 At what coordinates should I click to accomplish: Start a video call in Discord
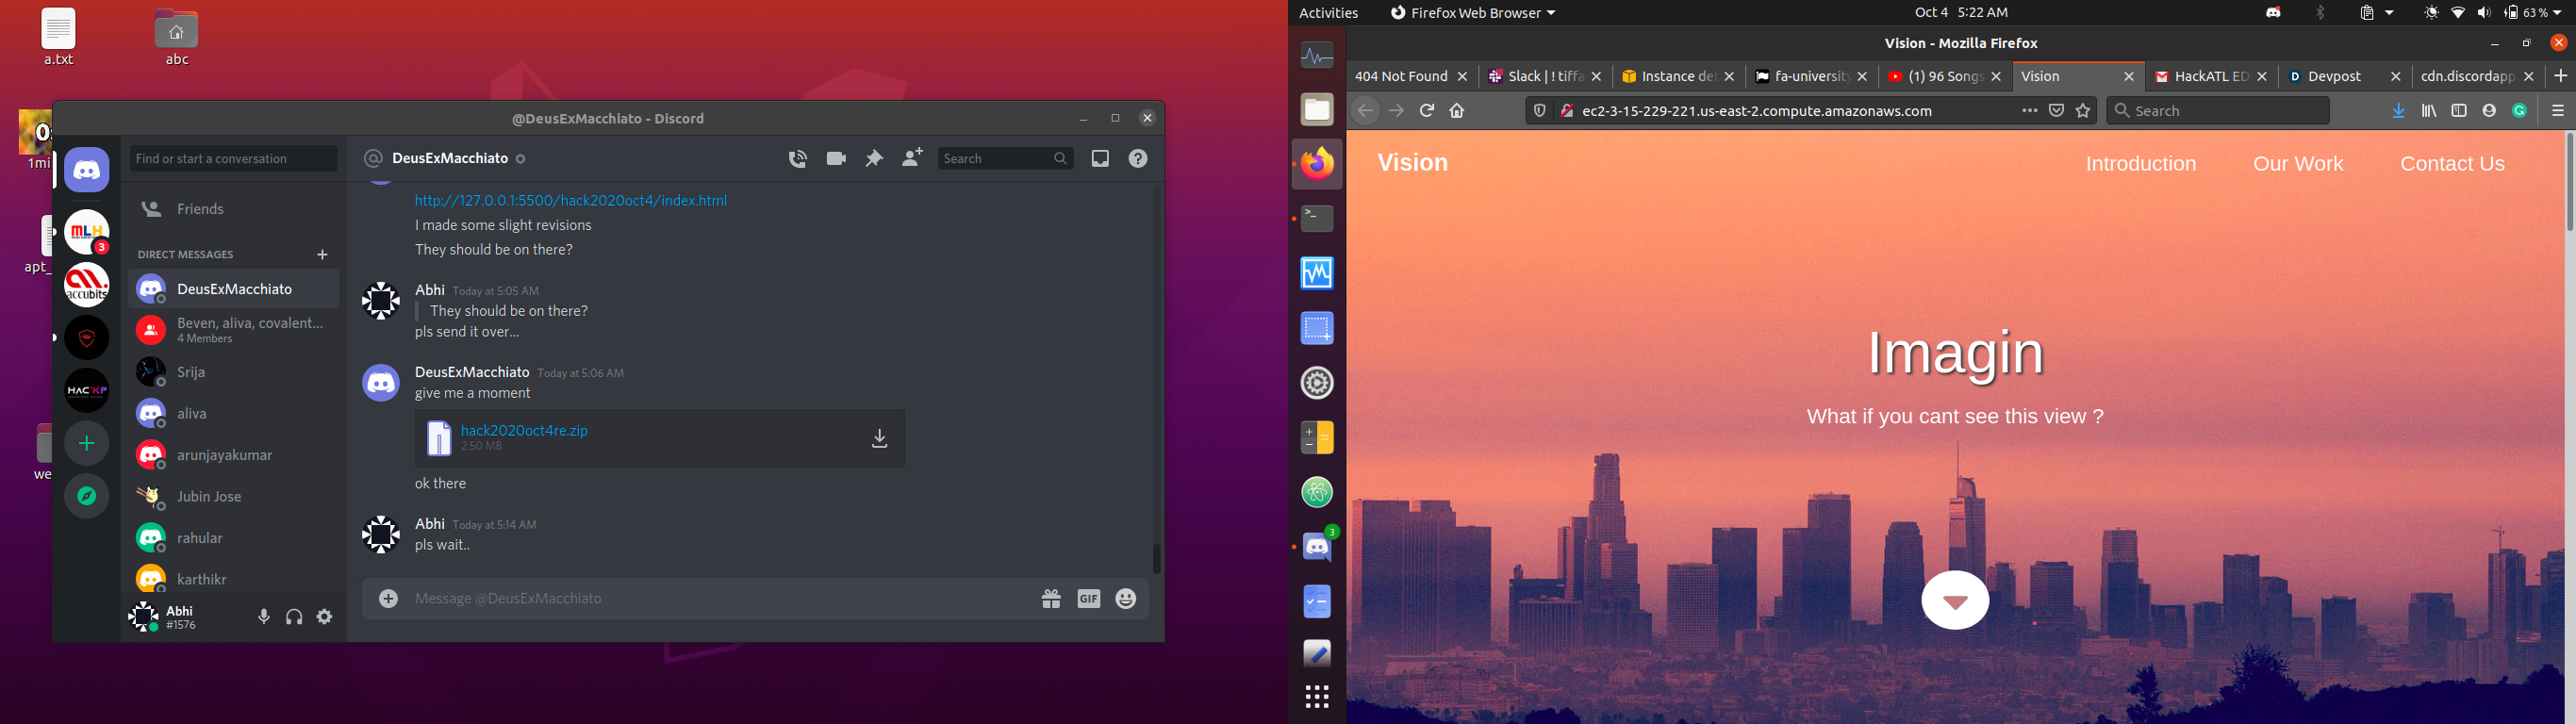coord(836,158)
